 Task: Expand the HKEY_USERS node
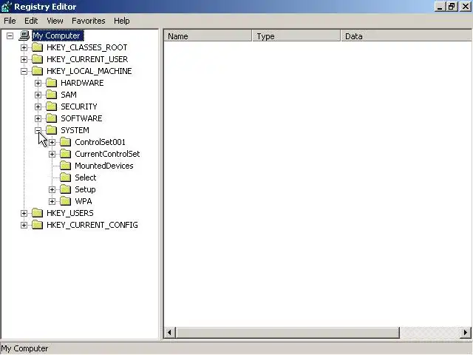pyautogui.click(x=24, y=214)
